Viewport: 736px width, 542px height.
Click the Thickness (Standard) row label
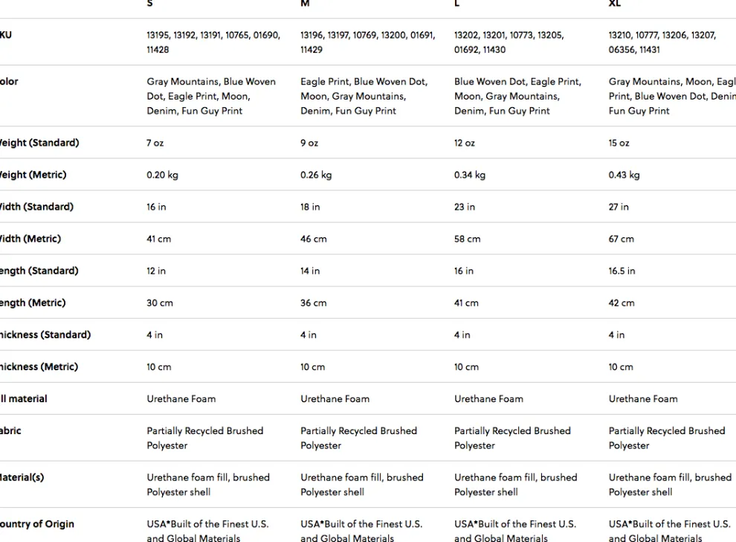click(45, 335)
